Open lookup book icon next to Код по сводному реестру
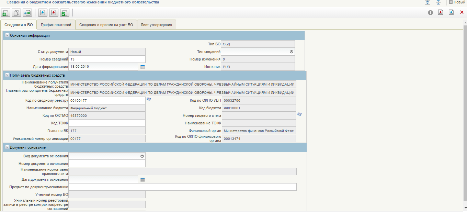The height and width of the screenshot is (212, 467). coord(149,99)
